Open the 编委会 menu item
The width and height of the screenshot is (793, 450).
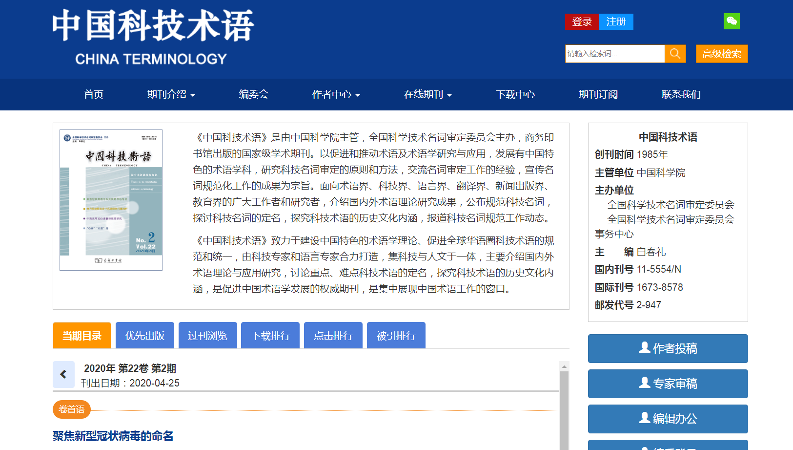click(254, 95)
